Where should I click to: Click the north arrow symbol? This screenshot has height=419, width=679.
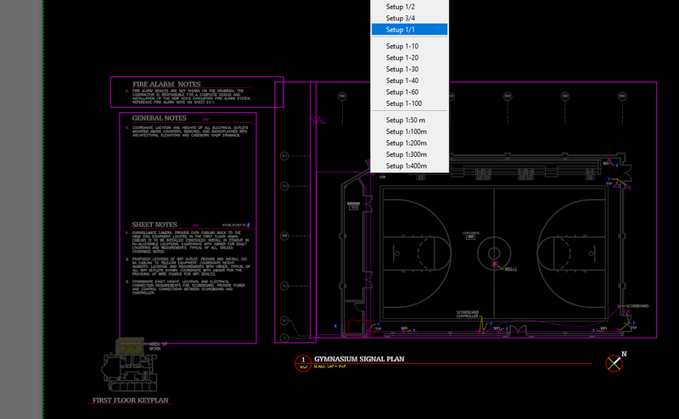point(615,364)
